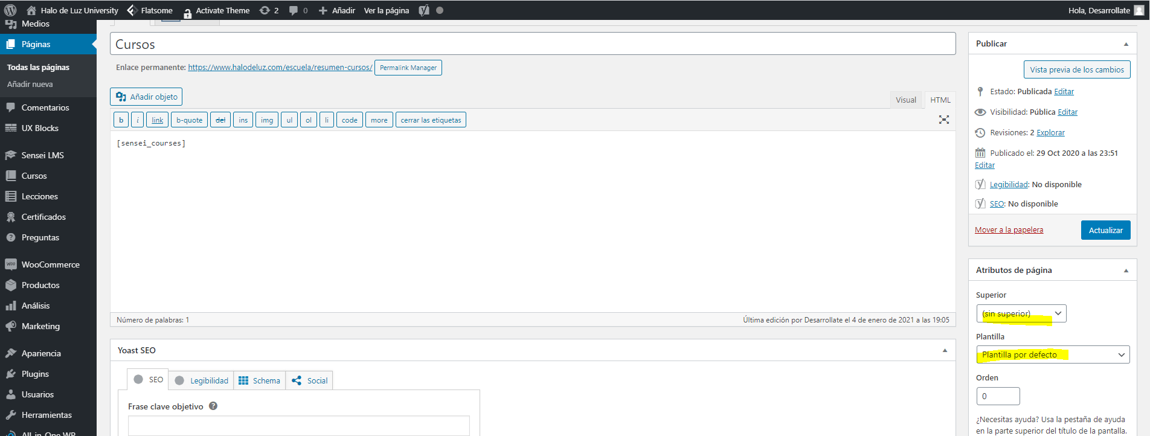Click the Plugins plug icon in sidebar
The height and width of the screenshot is (436, 1150).
coord(10,374)
